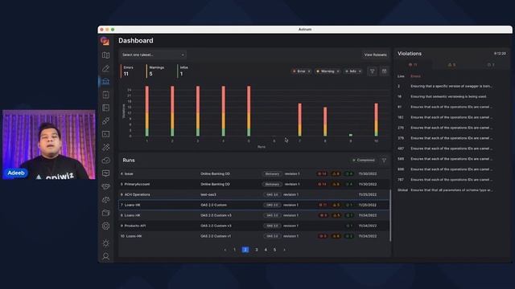Image resolution: width=515 pixels, height=289 pixels.
Task: Click the View Rulesets button
Action: (x=375, y=55)
